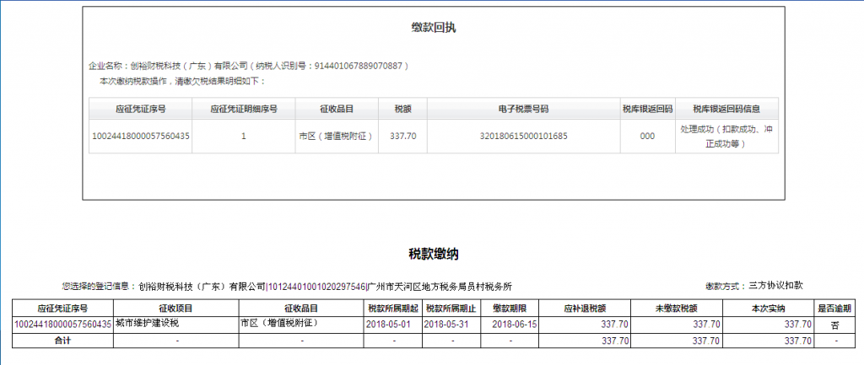Select the 征收项目 column header
Screen dimensions: 864x365
tap(175, 309)
